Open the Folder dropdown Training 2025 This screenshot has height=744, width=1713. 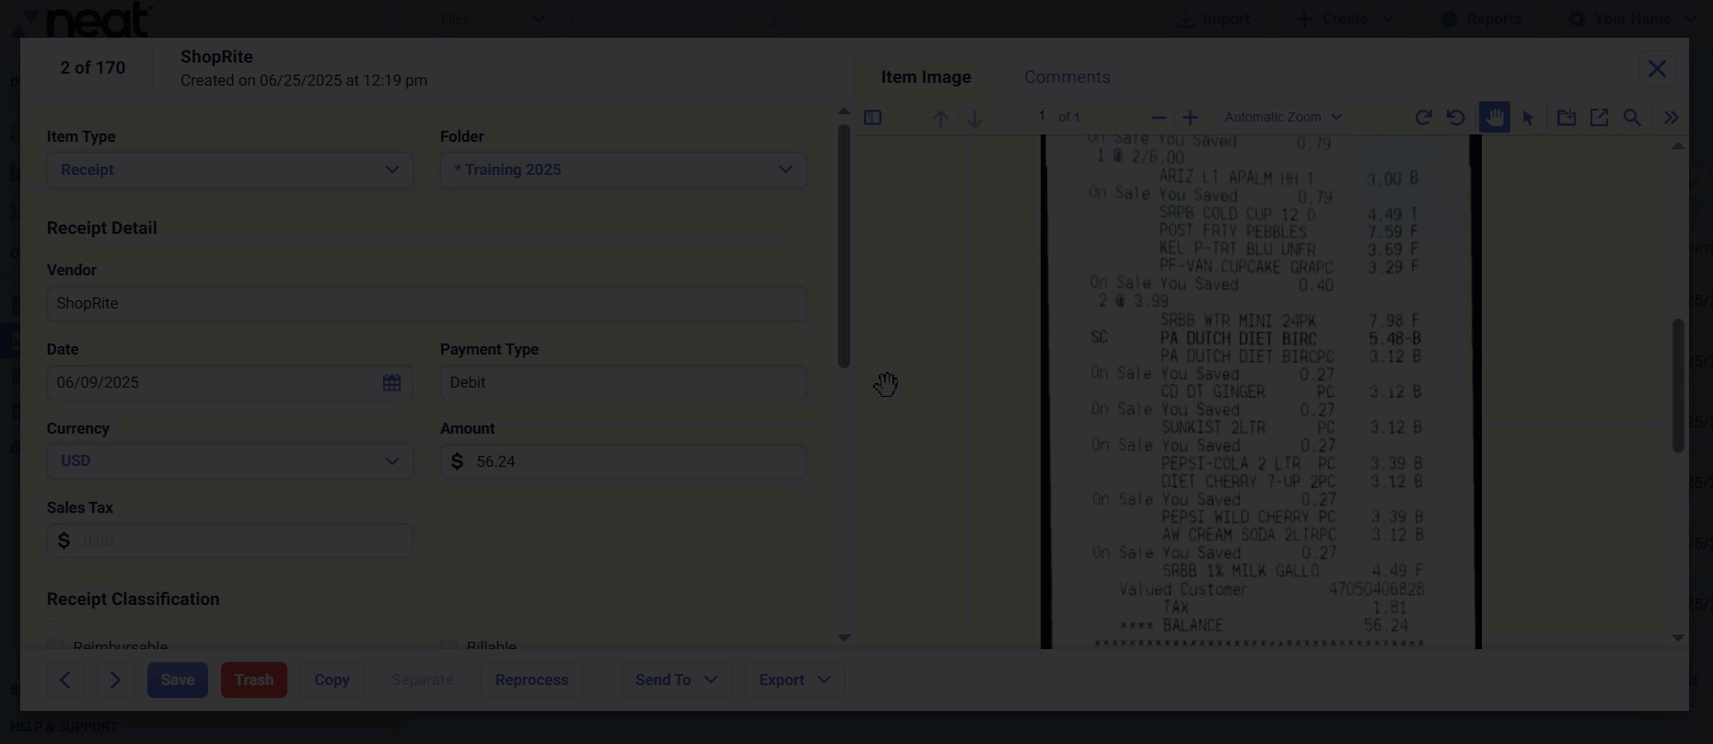623,169
